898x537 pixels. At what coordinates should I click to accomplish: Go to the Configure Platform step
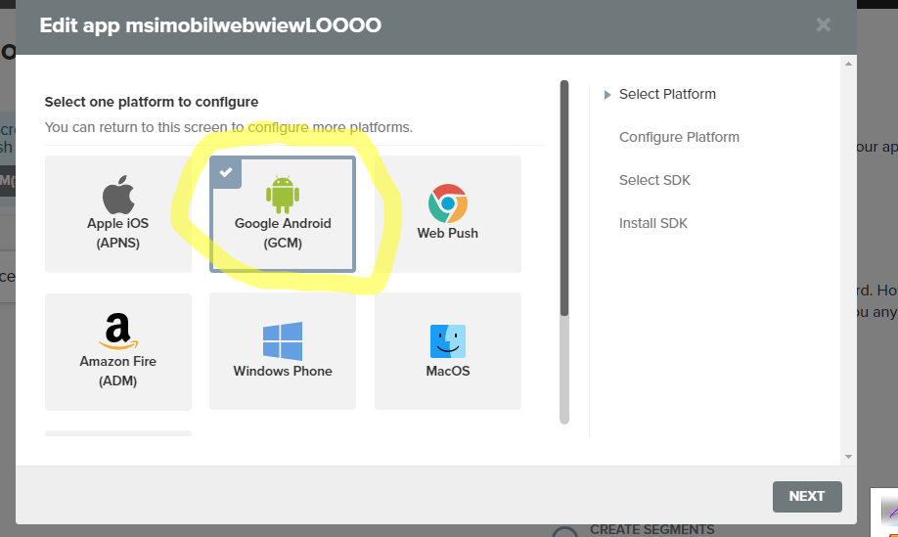tap(679, 137)
